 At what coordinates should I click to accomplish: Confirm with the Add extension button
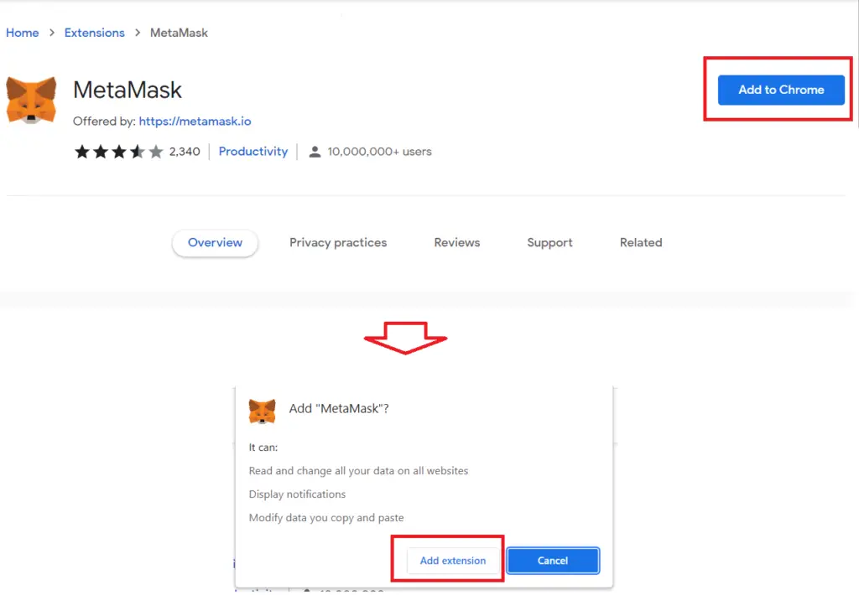click(453, 561)
